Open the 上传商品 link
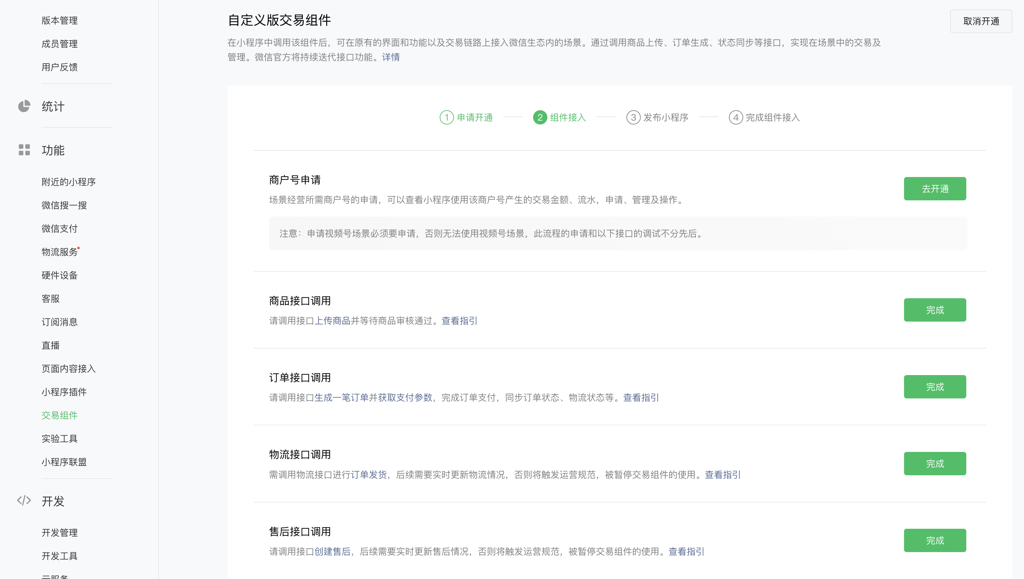1024x579 pixels. (x=332, y=321)
